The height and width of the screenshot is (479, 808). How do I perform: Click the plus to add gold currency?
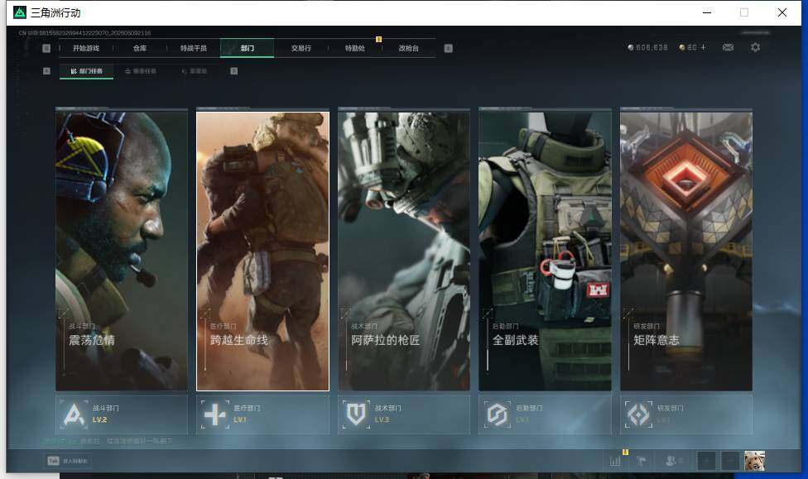(x=704, y=47)
